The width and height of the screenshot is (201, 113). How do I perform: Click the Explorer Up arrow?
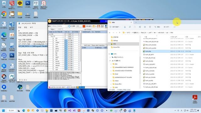(120, 33)
